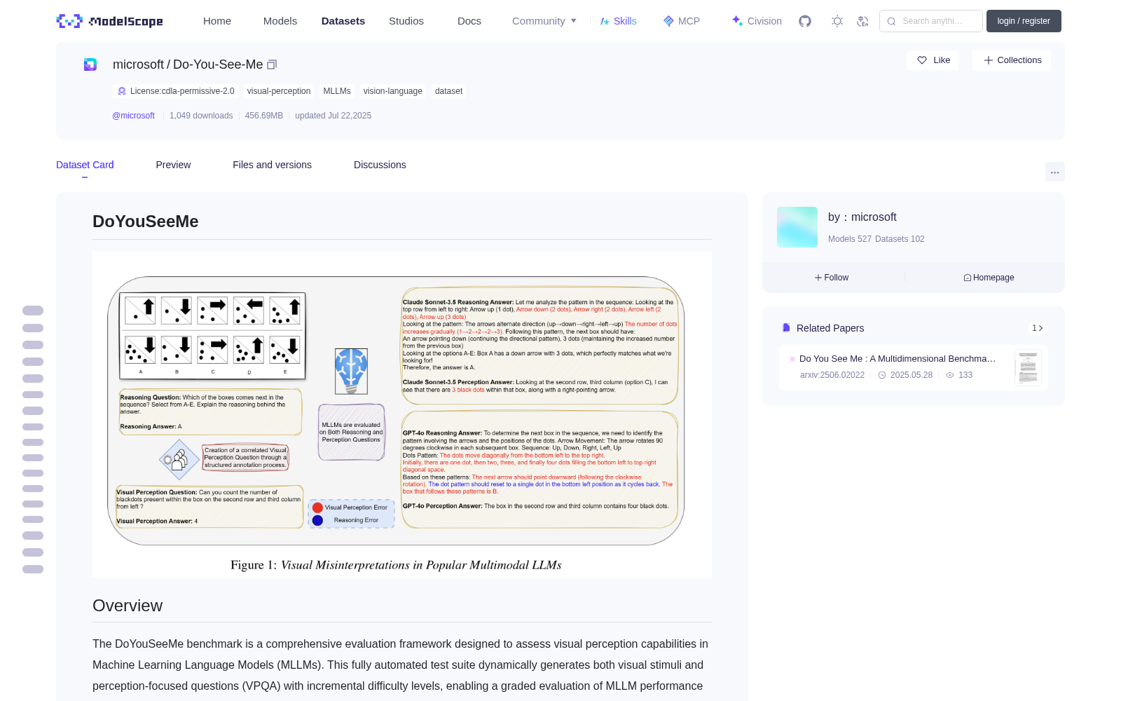Click the 456.69MB size text
Image resolution: width=1121 pixels, height=701 pixels.
[264, 116]
